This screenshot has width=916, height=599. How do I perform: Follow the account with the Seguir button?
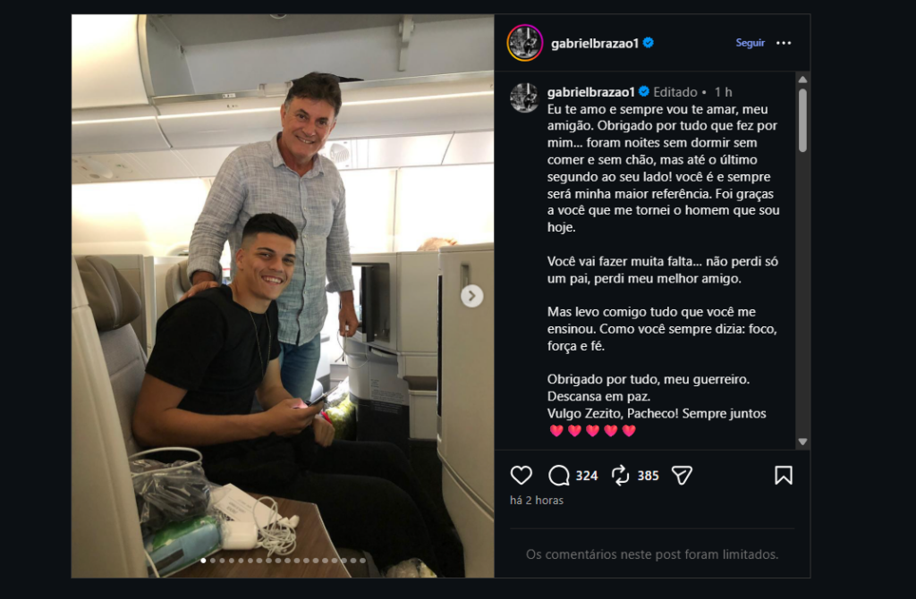point(750,43)
